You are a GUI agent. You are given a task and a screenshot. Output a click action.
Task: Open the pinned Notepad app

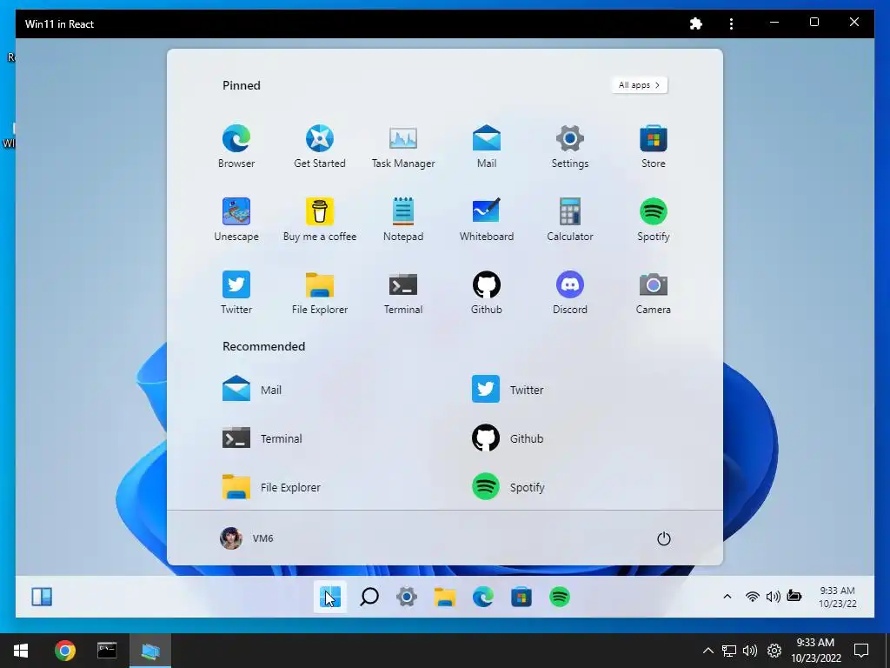click(x=403, y=220)
